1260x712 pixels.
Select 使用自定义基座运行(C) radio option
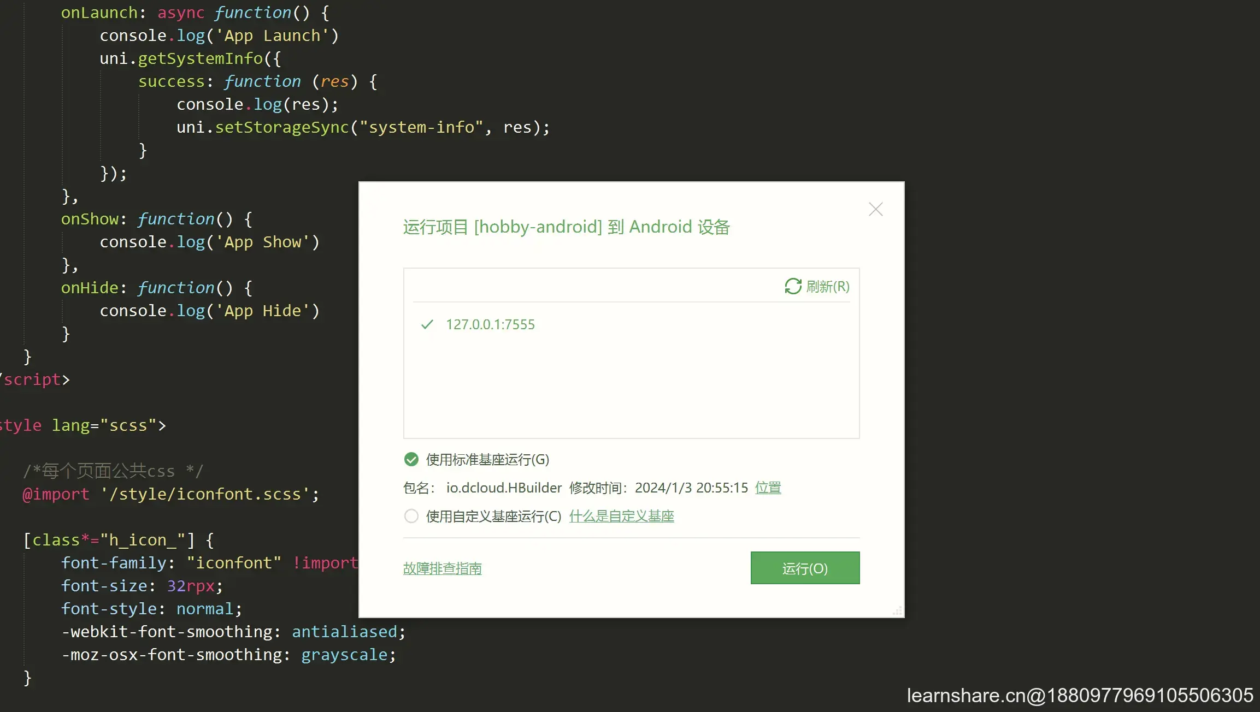pos(411,516)
